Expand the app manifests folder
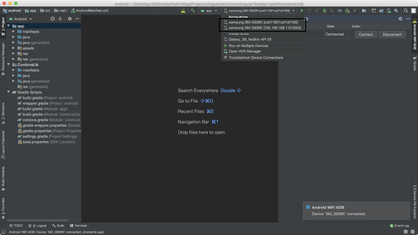The height and width of the screenshot is (235, 418). (13, 31)
